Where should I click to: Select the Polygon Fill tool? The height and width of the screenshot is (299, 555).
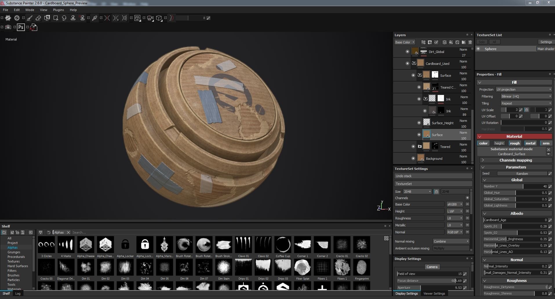[56, 18]
